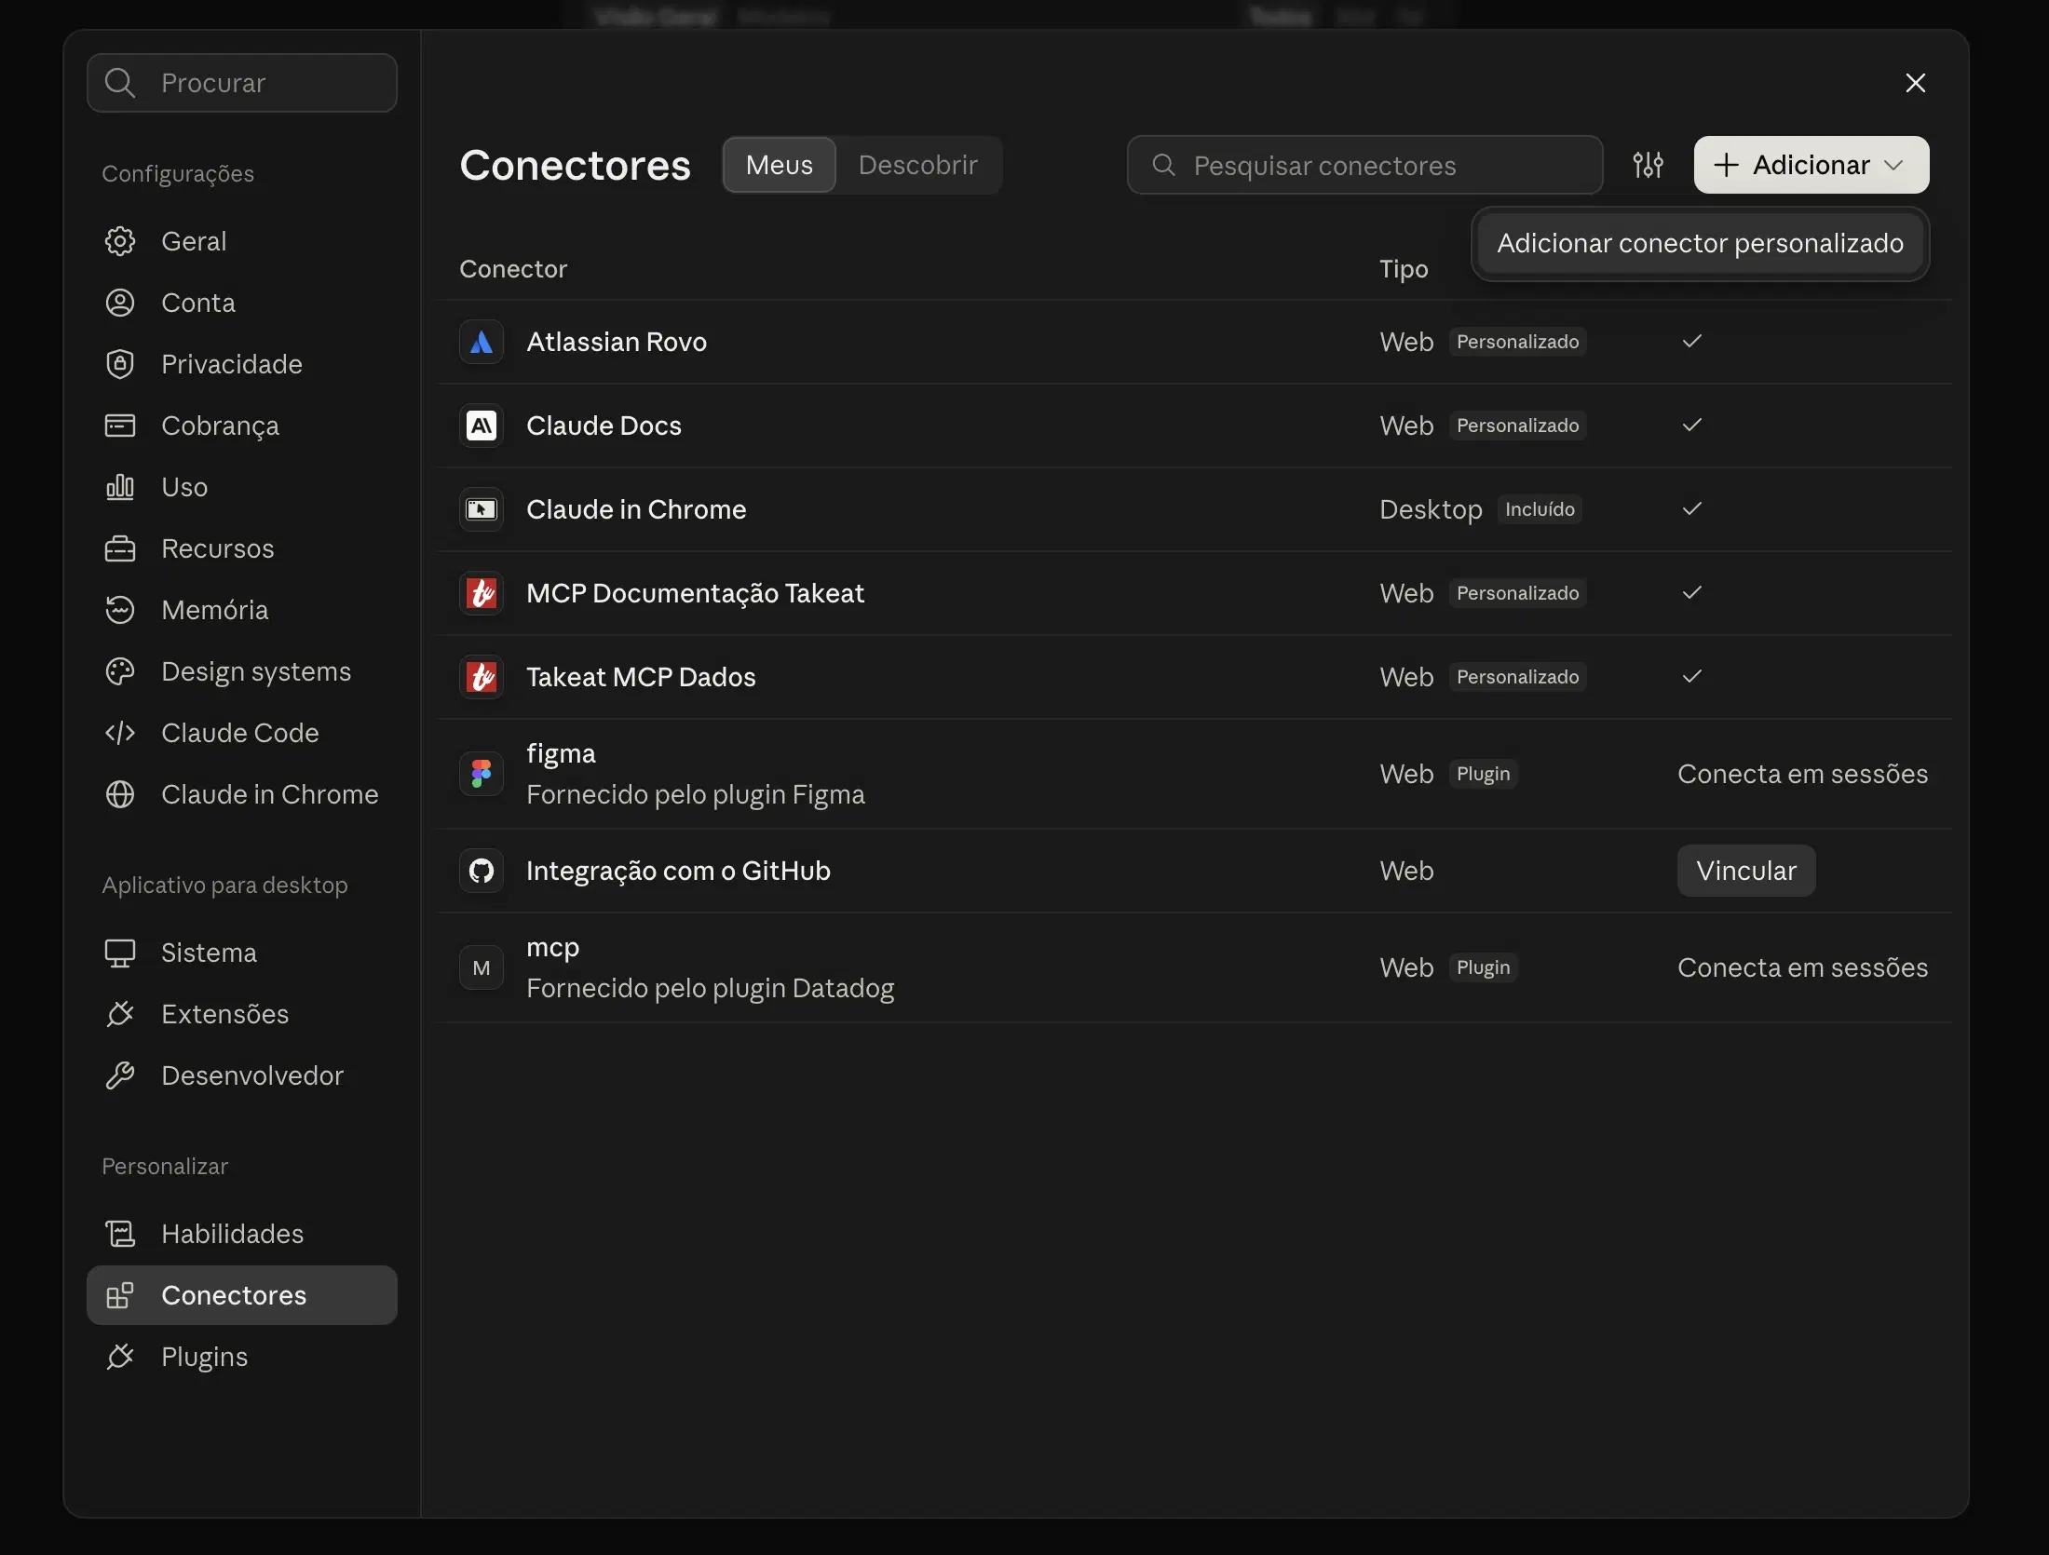The image size is (2049, 1555).
Task: Click the GitHub logo icon
Action: click(482, 871)
